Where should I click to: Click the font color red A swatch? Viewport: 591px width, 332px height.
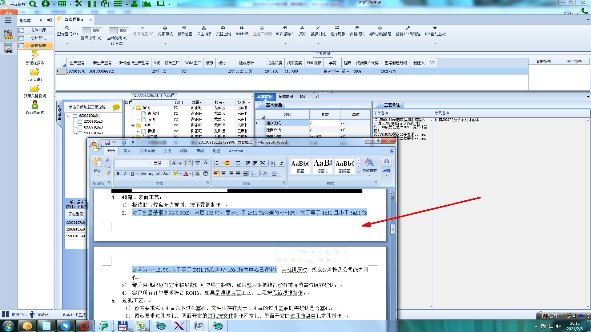tap(186, 174)
